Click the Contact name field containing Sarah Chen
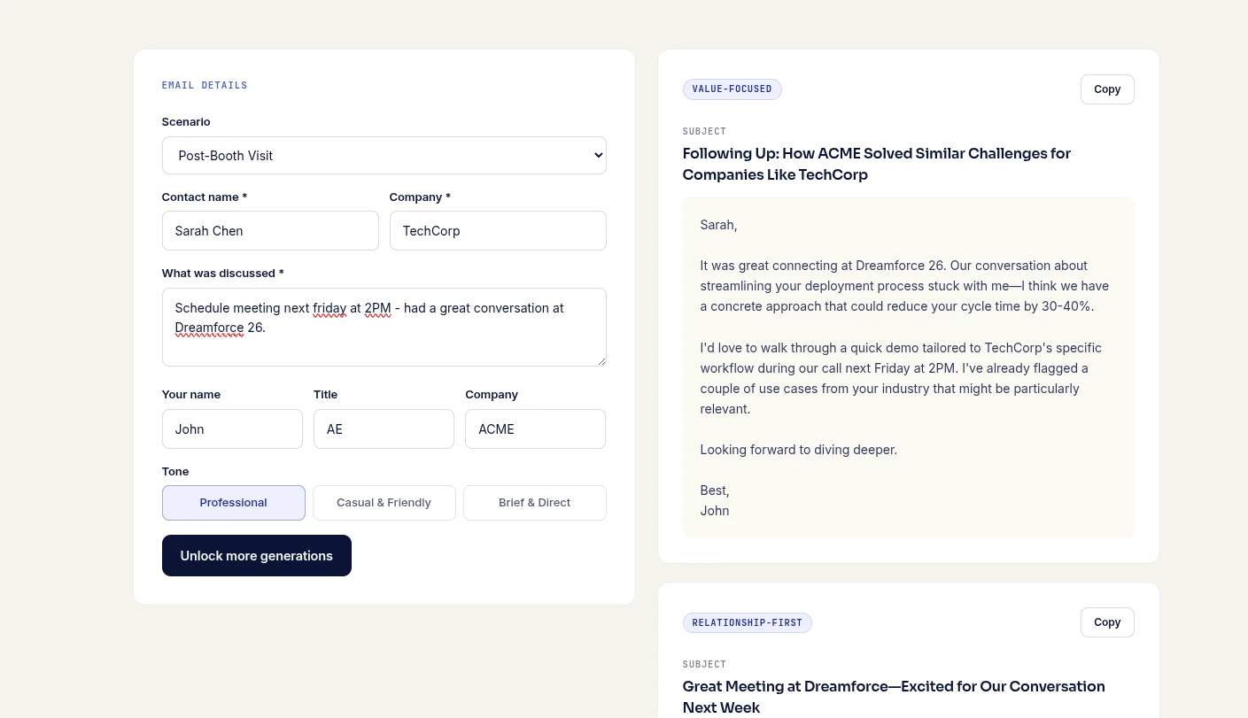Screen dimensions: 1248x718 pyautogui.click(x=270, y=230)
